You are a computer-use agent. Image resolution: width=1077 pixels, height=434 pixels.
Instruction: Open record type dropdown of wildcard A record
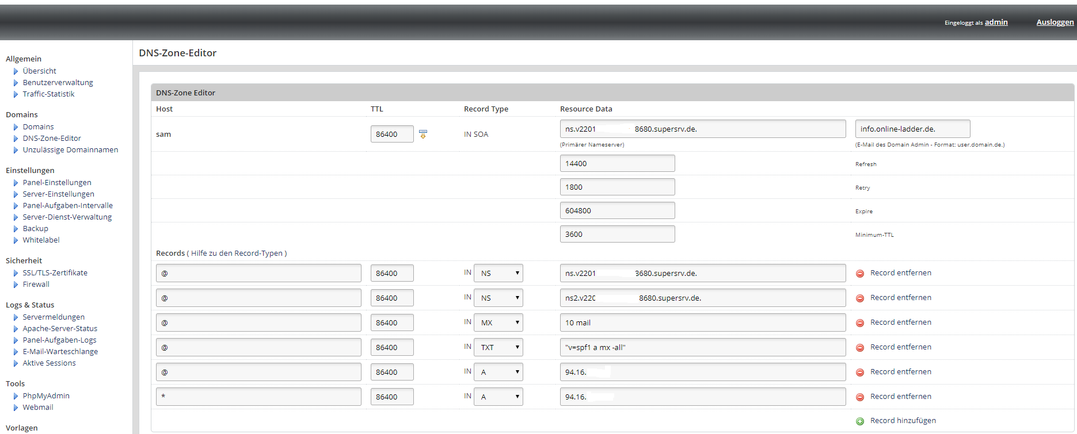pyautogui.click(x=498, y=397)
